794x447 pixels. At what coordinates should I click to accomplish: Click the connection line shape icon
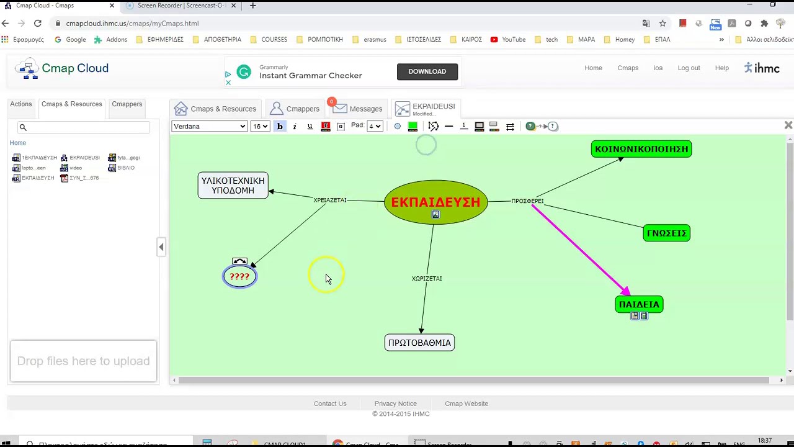coord(434,126)
